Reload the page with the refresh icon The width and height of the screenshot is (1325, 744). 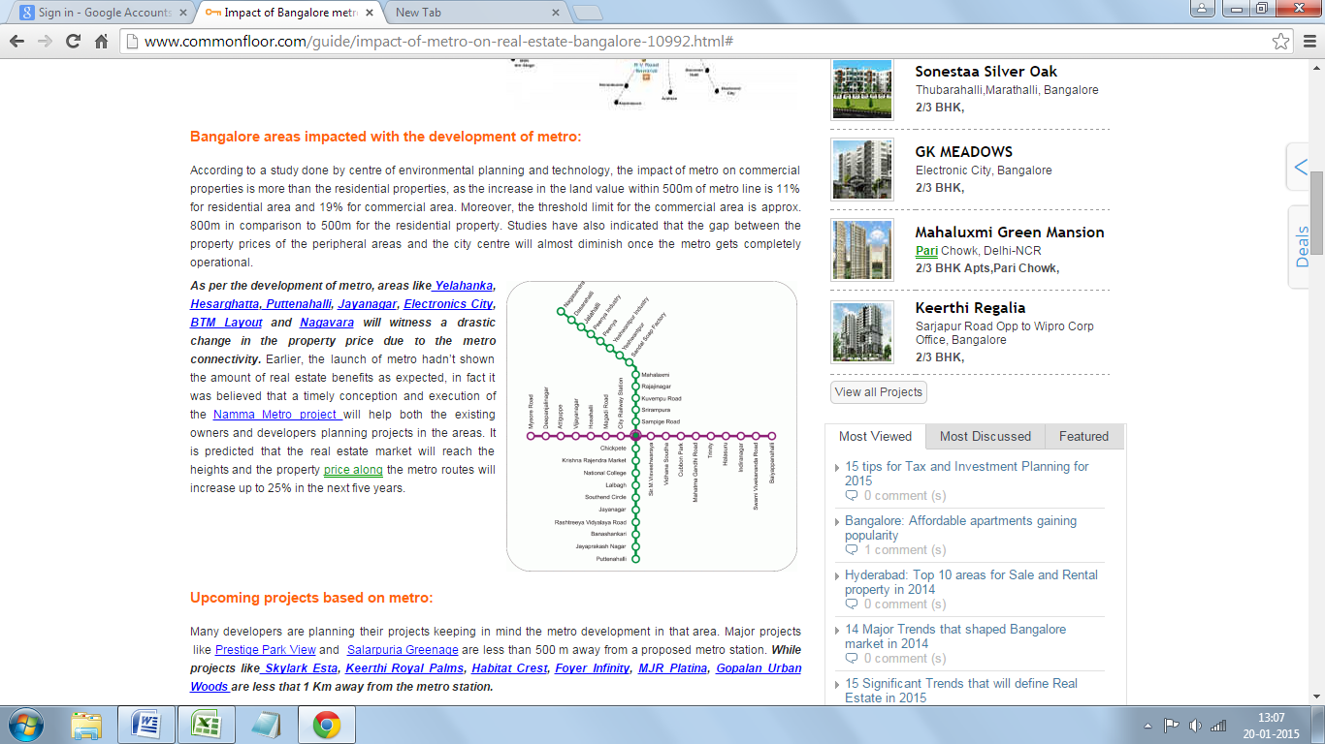[73, 42]
